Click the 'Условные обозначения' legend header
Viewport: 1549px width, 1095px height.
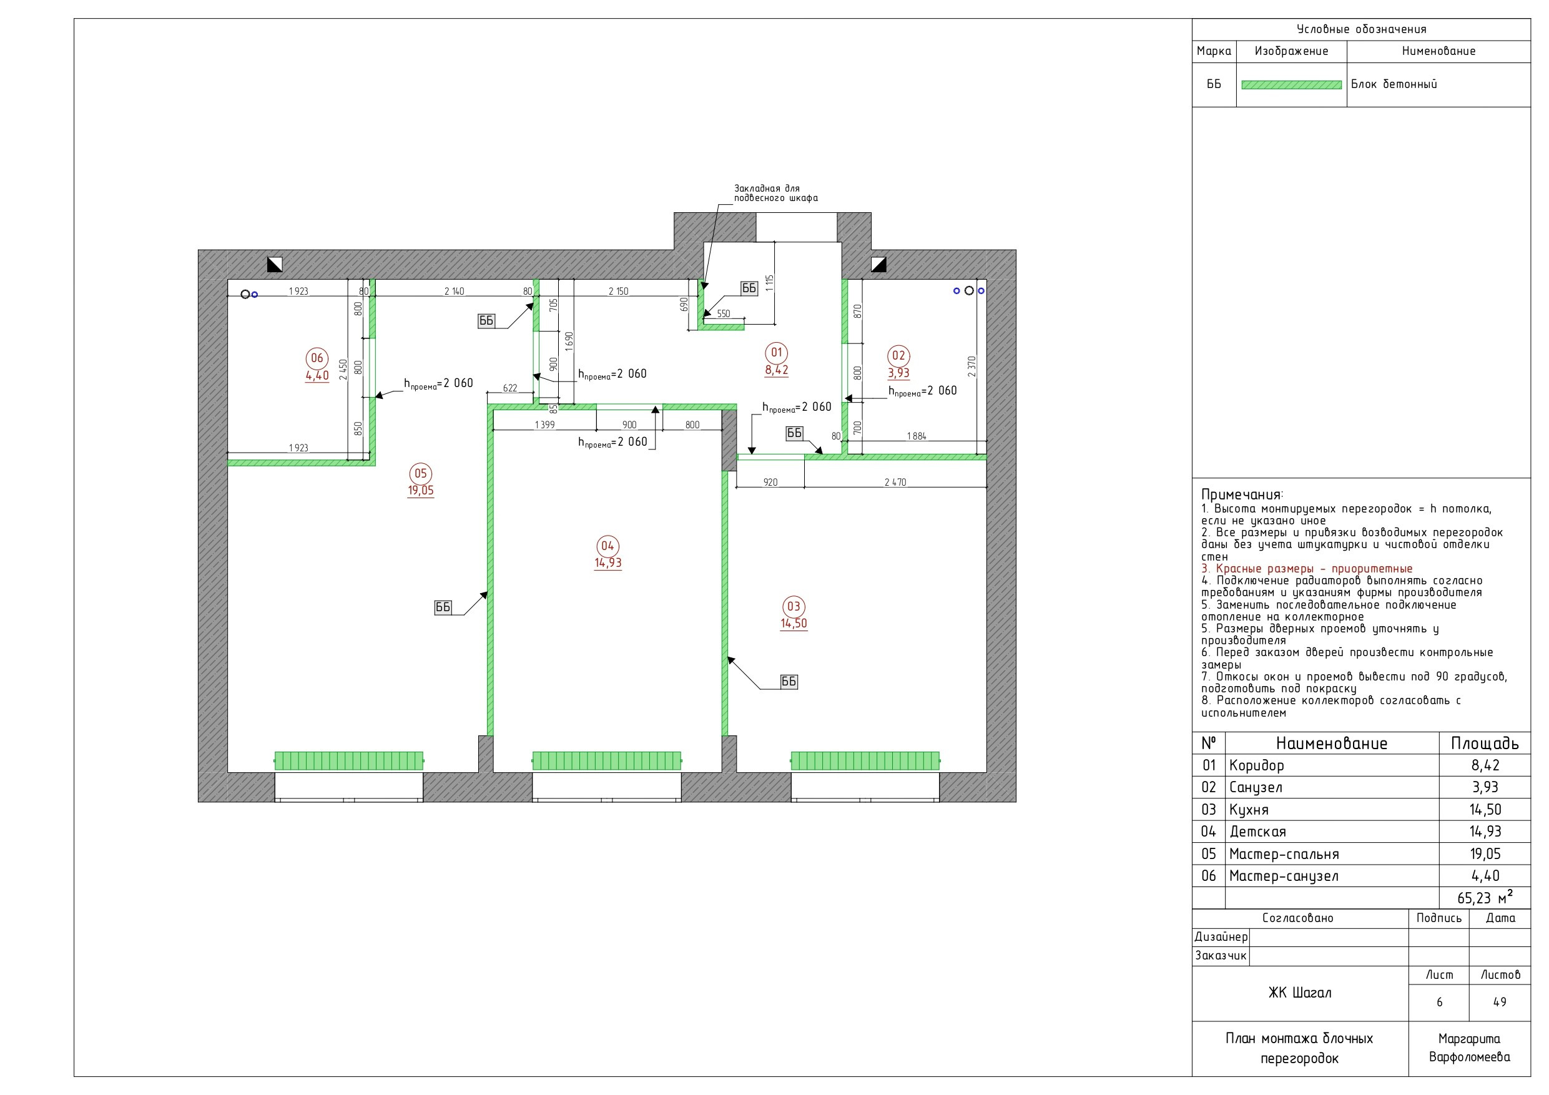1362,29
